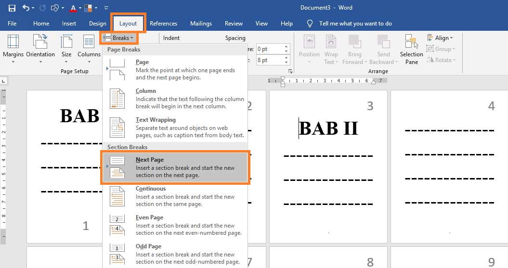Screen dimensions: 508x268
Task: Click page number 8 in bottom row
Action: 370,262
